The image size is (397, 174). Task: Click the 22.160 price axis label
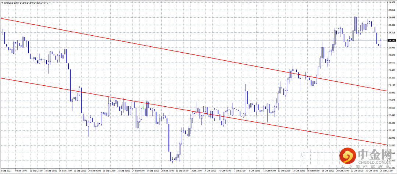[x=391, y=130]
